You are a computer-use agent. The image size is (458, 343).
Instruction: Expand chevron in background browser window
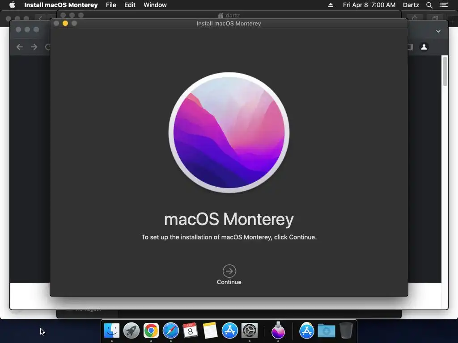[438, 31]
